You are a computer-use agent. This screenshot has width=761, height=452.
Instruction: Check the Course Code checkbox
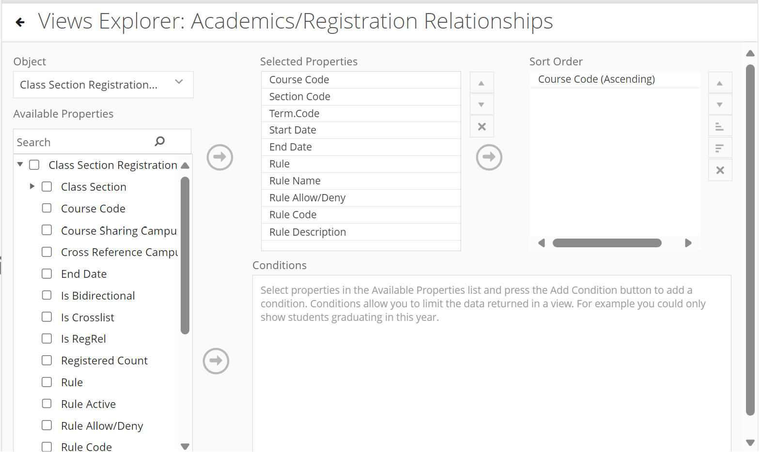[x=47, y=208]
